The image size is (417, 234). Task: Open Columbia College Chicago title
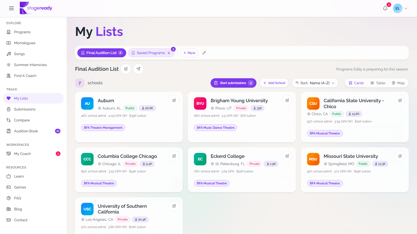pos(127,156)
